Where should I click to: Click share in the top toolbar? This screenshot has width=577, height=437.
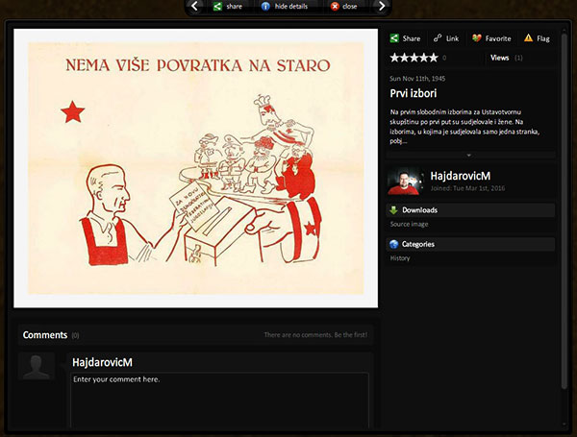227,6
